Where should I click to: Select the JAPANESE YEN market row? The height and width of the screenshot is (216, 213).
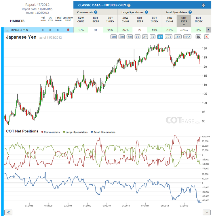pos(39,30)
